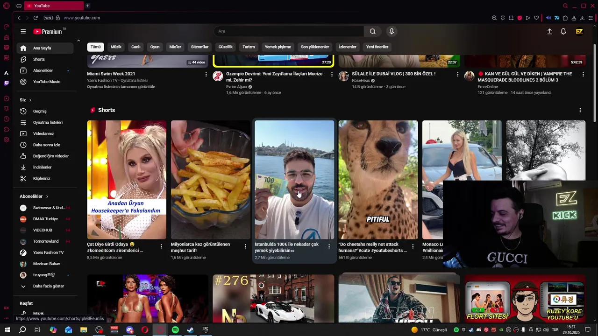Open options for Milyonlarca kez görüntülenen short
598x336 pixels.
click(245, 246)
